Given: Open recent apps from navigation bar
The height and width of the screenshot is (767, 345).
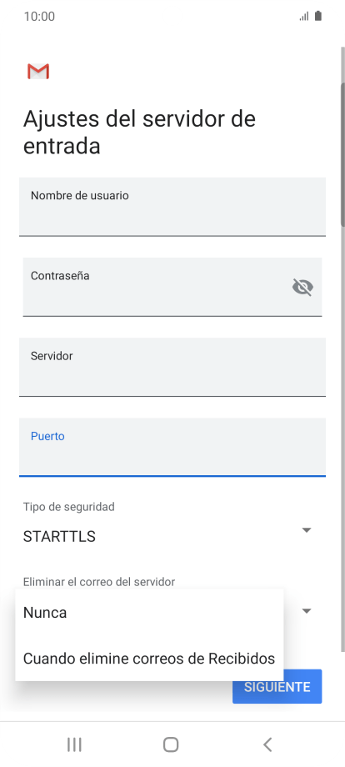Looking at the screenshot, I should [x=74, y=744].
